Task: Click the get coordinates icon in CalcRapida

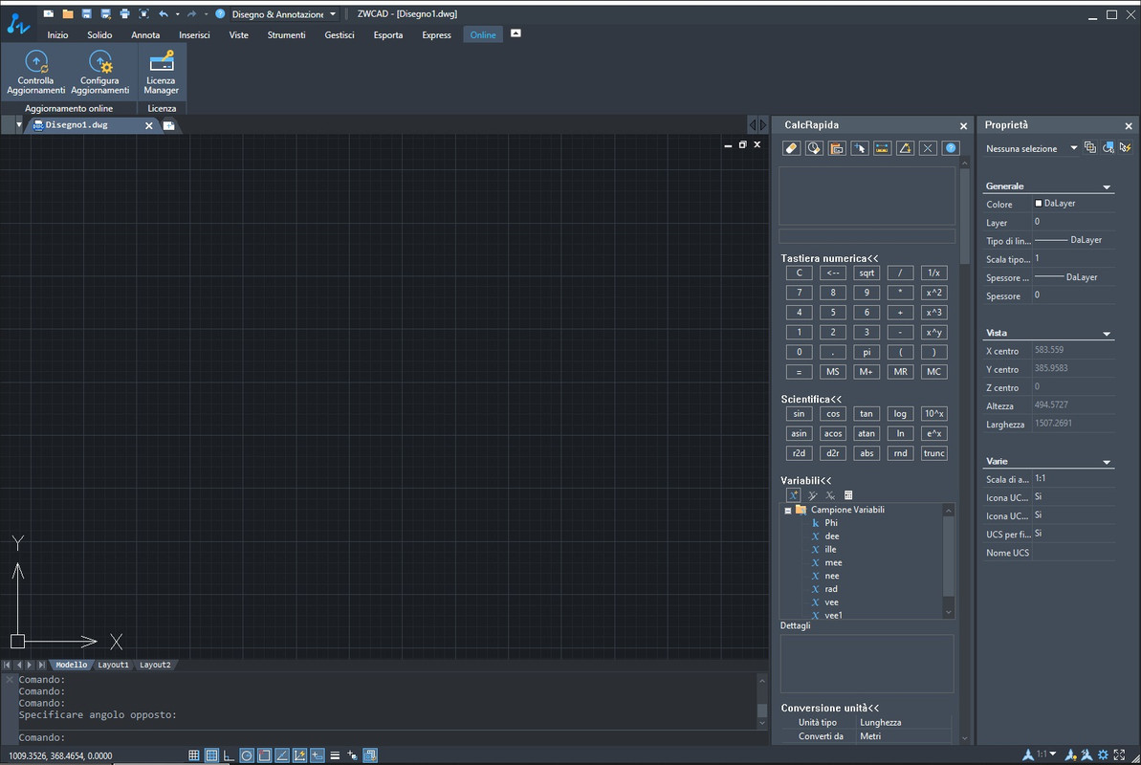Action: (x=860, y=148)
